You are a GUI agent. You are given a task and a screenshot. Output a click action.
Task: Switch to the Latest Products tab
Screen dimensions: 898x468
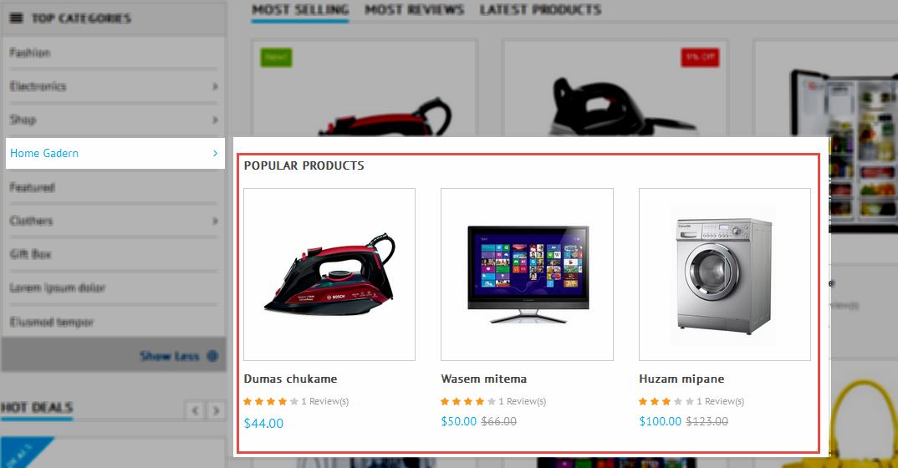541,10
